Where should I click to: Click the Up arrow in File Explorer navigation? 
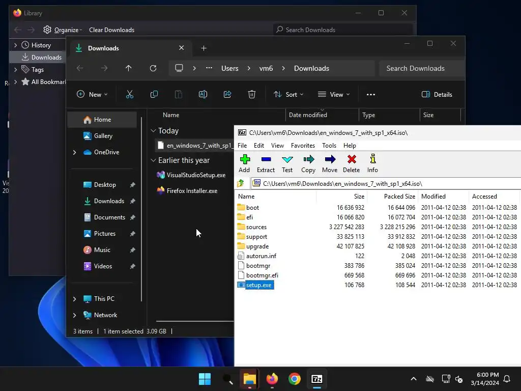(129, 68)
